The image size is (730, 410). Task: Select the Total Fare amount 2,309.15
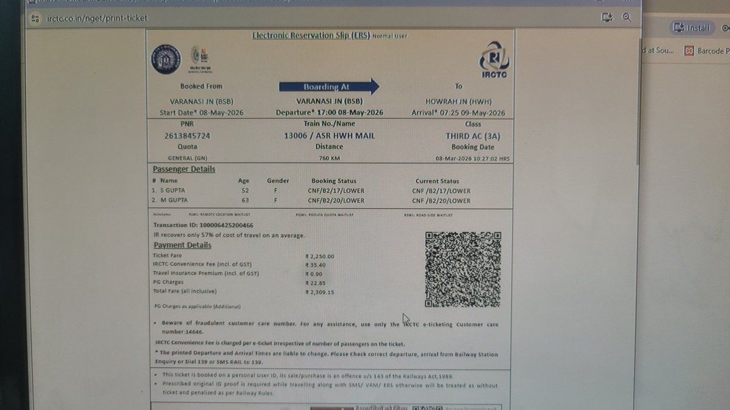click(x=319, y=292)
